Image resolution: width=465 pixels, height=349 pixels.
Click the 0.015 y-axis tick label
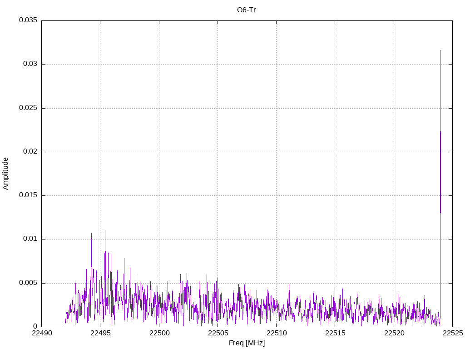pyautogui.click(x=28, y=195)
